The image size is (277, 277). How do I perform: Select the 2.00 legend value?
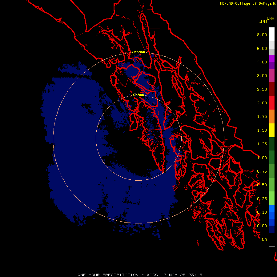(262, 103)
